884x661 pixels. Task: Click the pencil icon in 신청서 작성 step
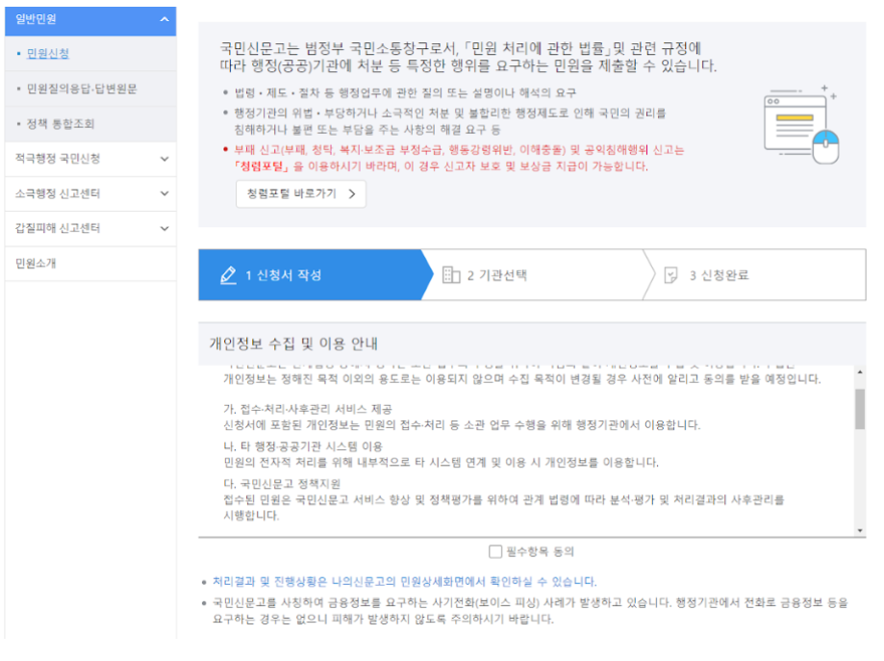[x=228, y=274]
